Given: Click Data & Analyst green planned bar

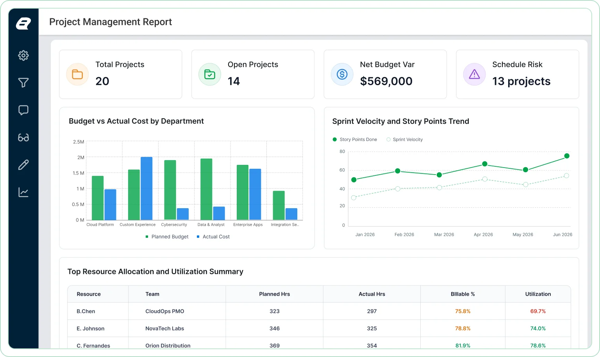Looking at the screenshot, I should (x=206, y=189).
